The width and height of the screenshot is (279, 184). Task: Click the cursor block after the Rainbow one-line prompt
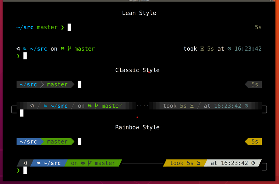pyautogui.click(x=80, y=141)
